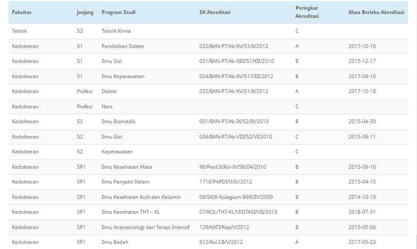This screenshot has width=417, height=249.
Task: Click the Ilmu Kesehatan THT – KL entry
Action: click(130, 212)
